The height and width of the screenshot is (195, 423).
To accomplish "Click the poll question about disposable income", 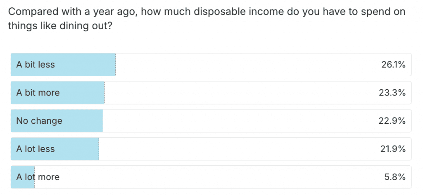I will 207,19.
